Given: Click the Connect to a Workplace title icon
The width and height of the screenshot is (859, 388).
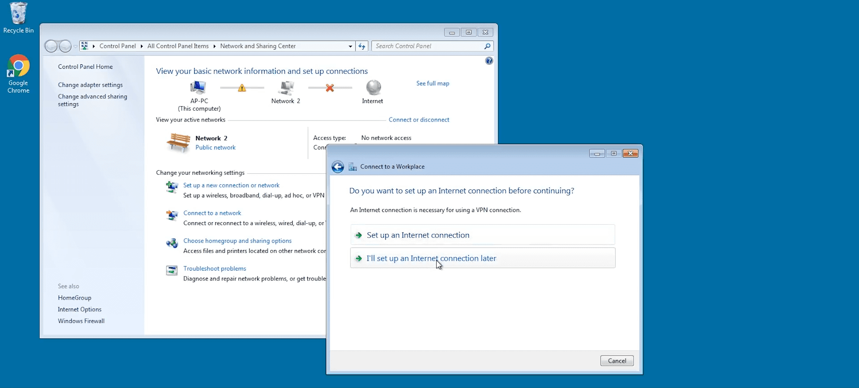Looking at the screenshot, I should [x=353, y=167].
